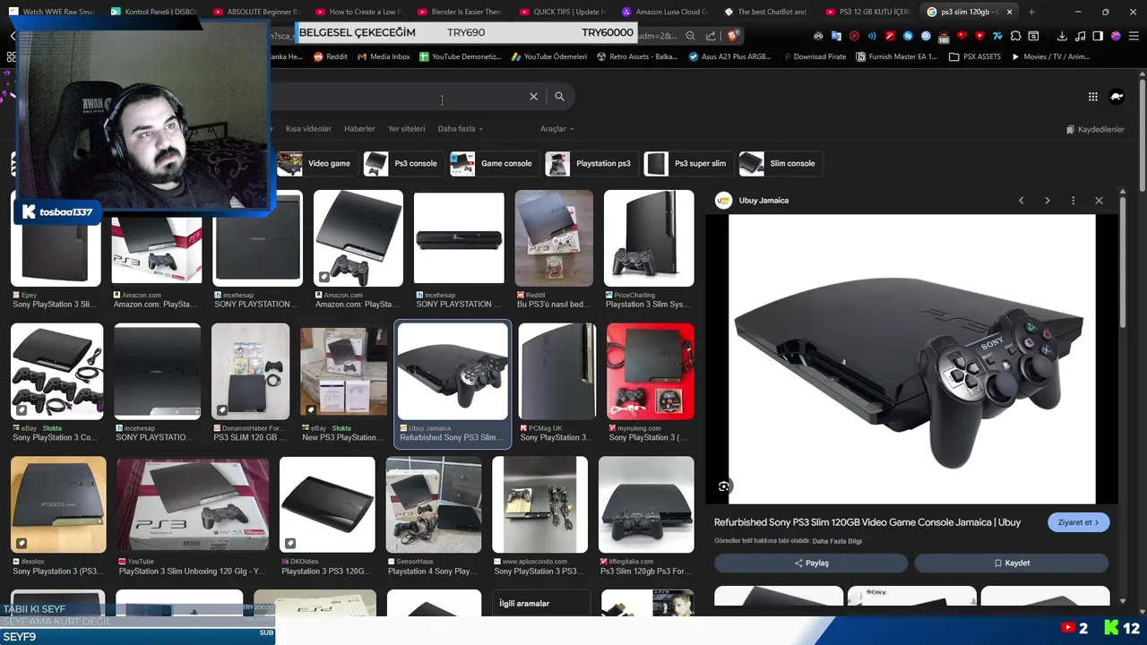Click the extension icon with 103 badge
Viewport: 1147px width, 645px height.
click(944, 37)
